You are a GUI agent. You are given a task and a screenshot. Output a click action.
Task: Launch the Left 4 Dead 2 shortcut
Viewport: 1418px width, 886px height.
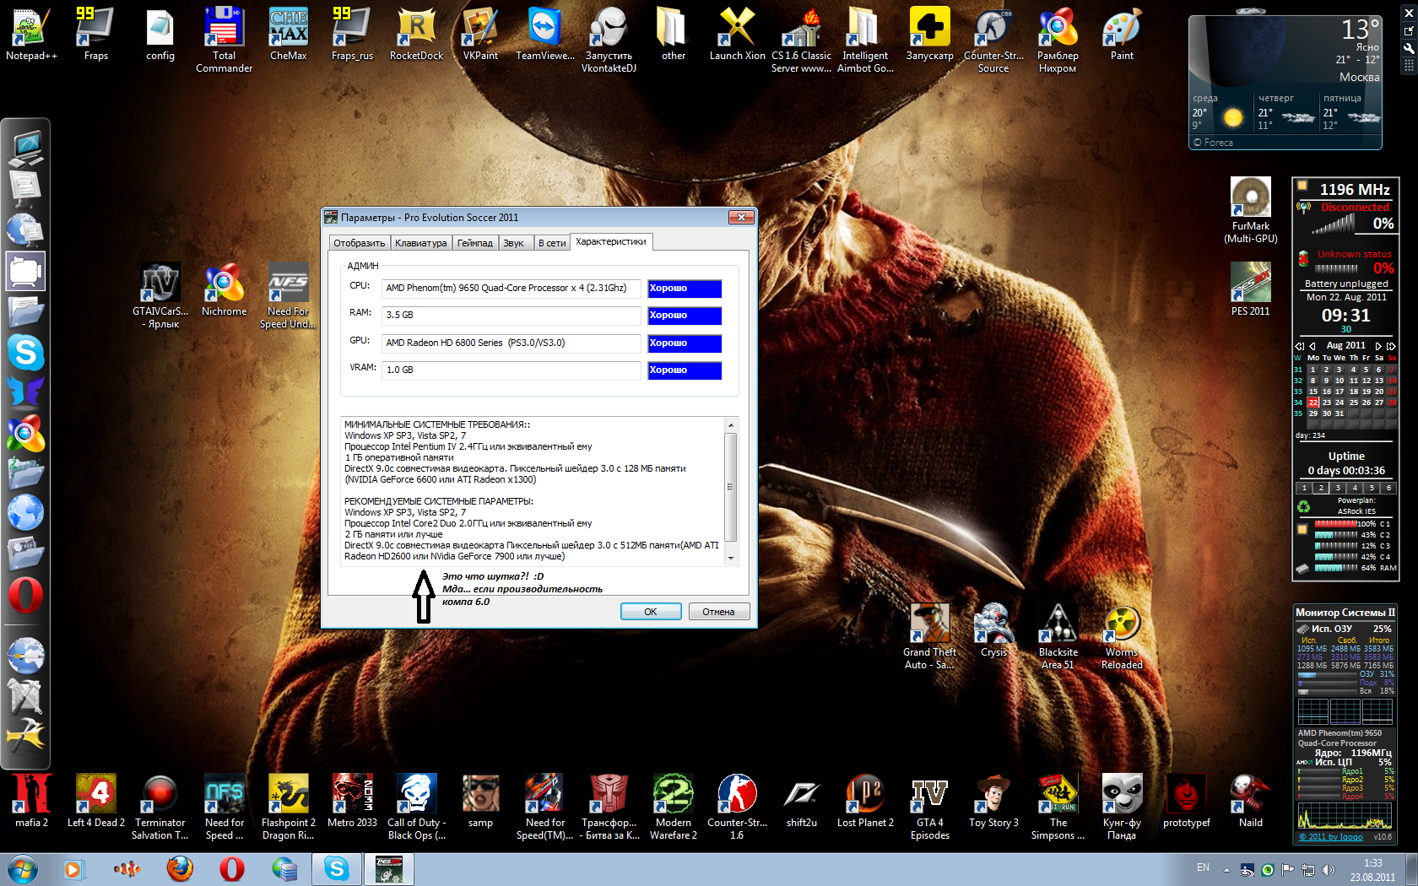click(95, 801)
